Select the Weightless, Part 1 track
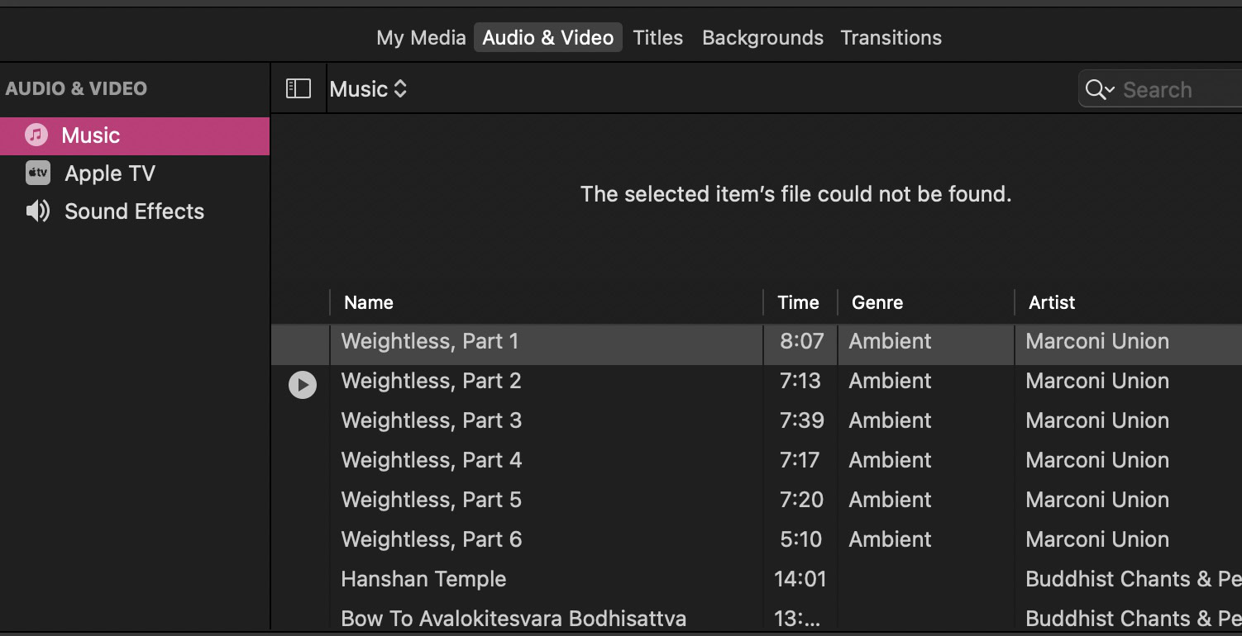This screenshot has height=636, width=1242. coord(430,341)
